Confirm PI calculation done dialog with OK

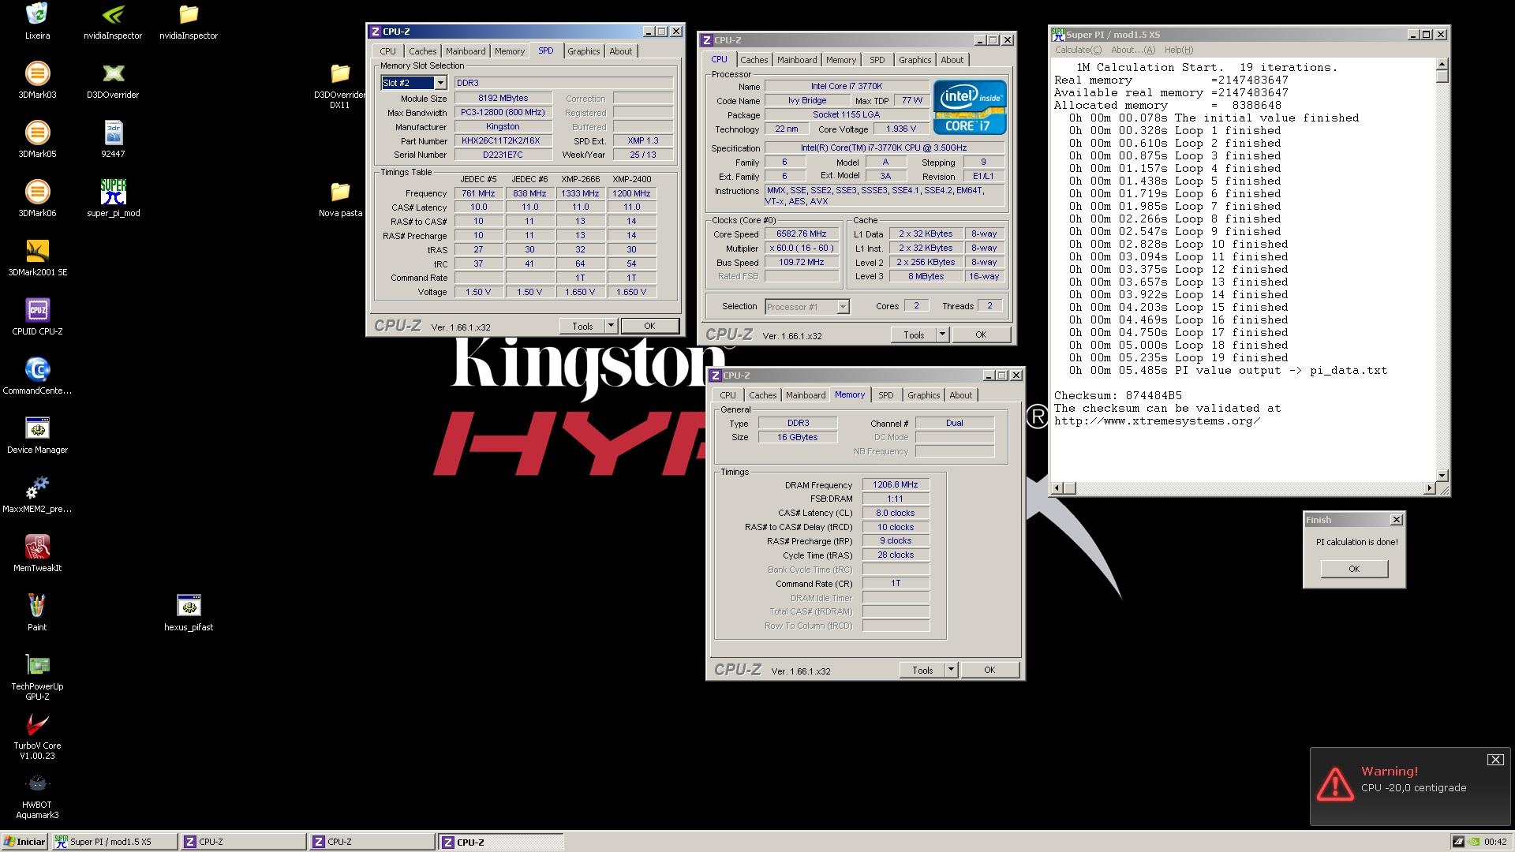(x=1354, y=569)
